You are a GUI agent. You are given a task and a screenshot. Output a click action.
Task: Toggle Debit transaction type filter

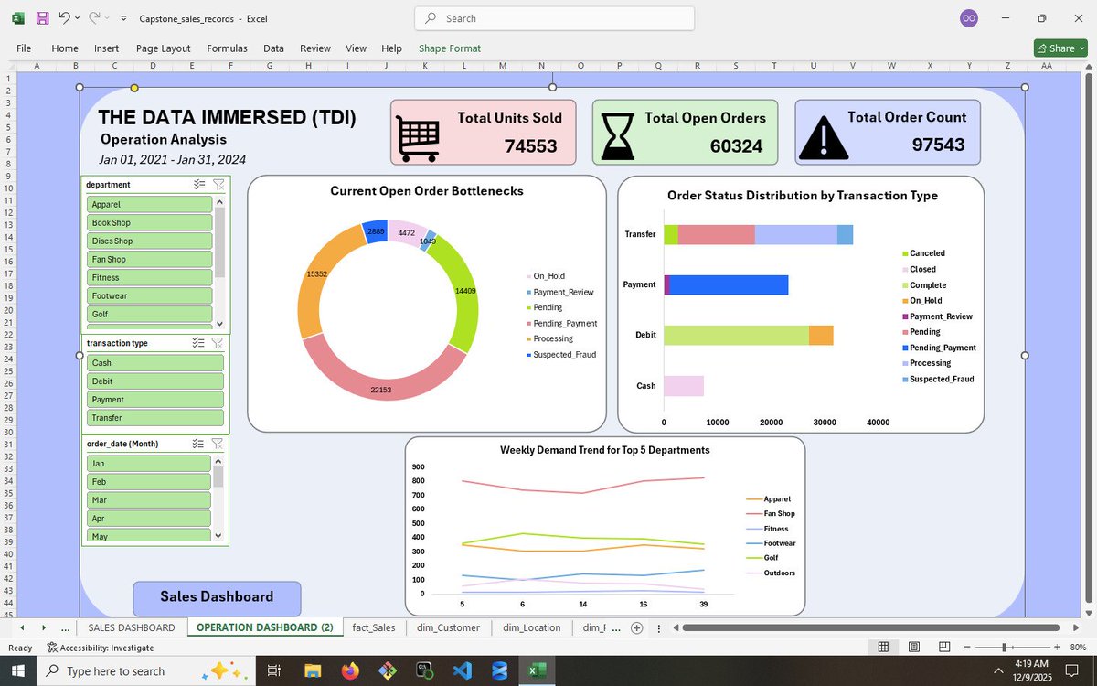(x=155, y=381)
